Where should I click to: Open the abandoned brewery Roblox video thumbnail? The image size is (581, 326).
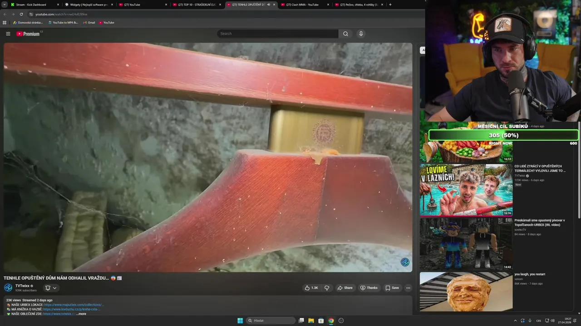tap(466, 244)
